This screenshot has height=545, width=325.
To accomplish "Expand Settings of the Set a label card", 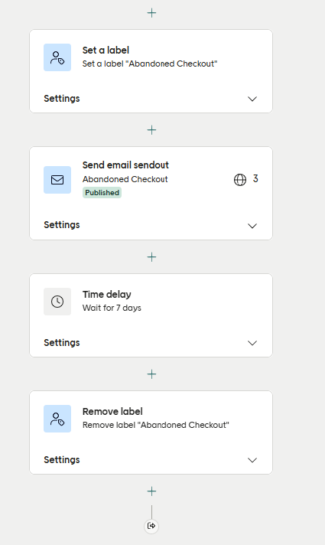I will tap(252, 99).
